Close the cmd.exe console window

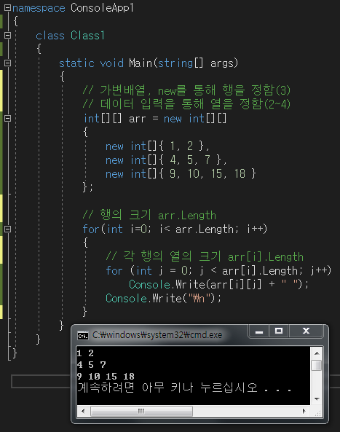click(306, 331)
